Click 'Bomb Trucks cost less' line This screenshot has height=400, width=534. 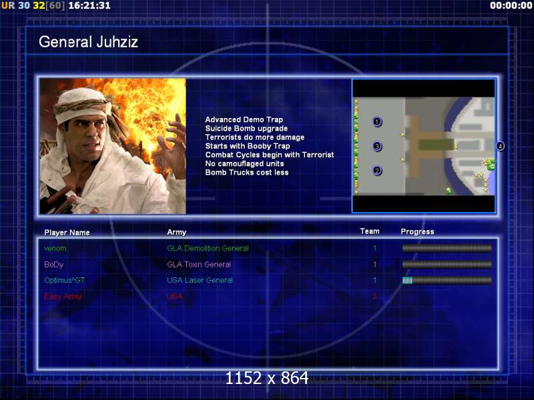tap(247, 173)
